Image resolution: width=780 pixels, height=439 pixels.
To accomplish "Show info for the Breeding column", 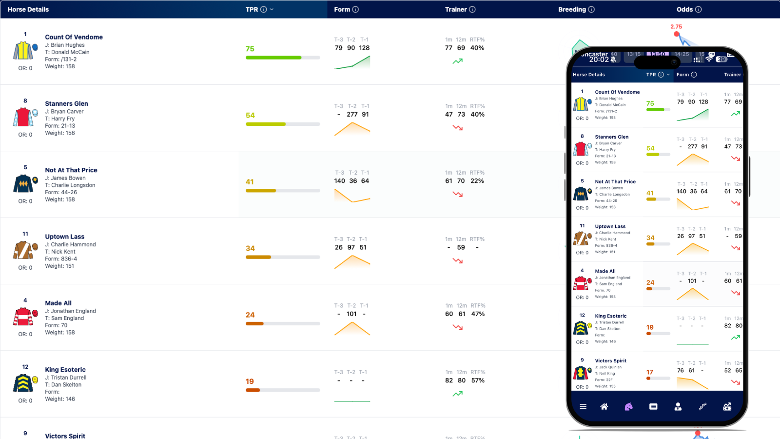I will coord(591,9).
